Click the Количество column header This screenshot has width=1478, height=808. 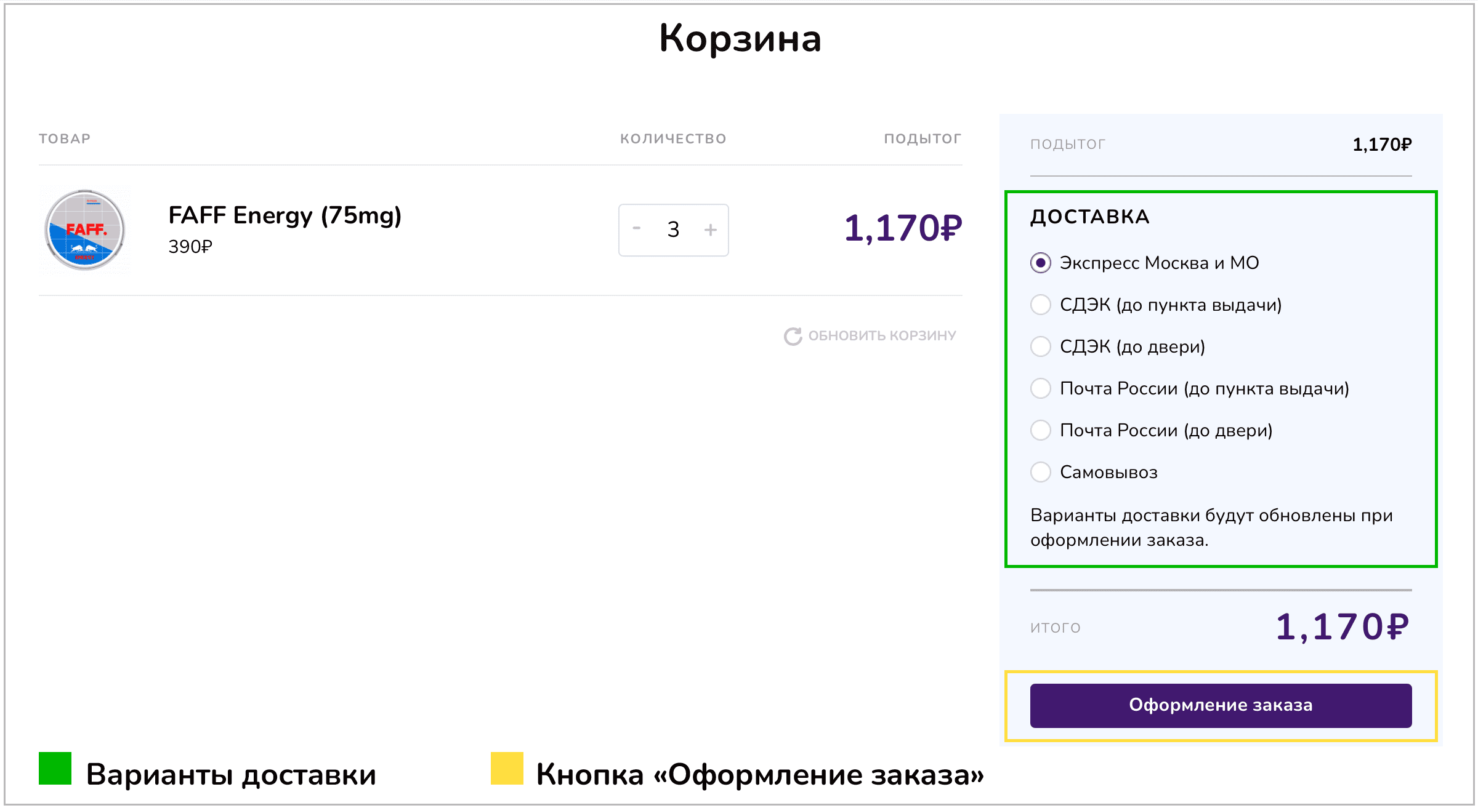(673, 139)
